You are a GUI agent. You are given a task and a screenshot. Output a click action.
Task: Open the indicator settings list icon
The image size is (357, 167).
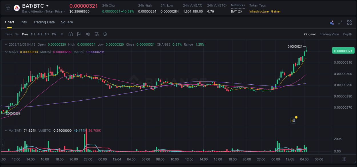(97, 34)
